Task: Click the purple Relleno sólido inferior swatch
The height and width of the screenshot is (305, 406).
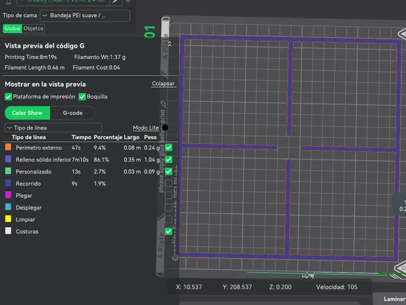Action: point(8,159)
